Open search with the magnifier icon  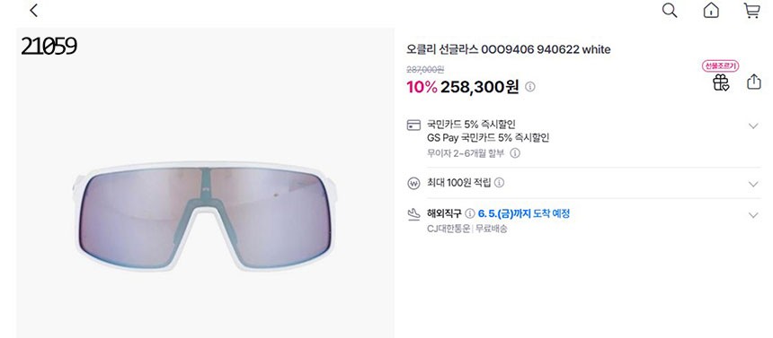[670, 11]
